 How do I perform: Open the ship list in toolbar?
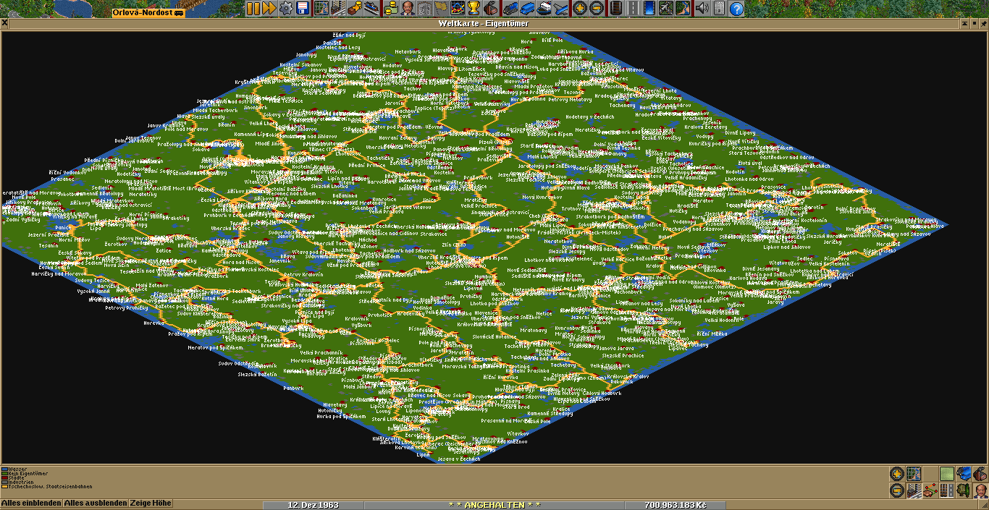pos(544,9)
